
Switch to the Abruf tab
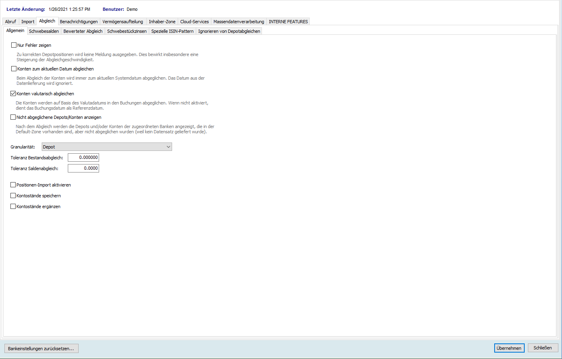[x=10, y=22]
